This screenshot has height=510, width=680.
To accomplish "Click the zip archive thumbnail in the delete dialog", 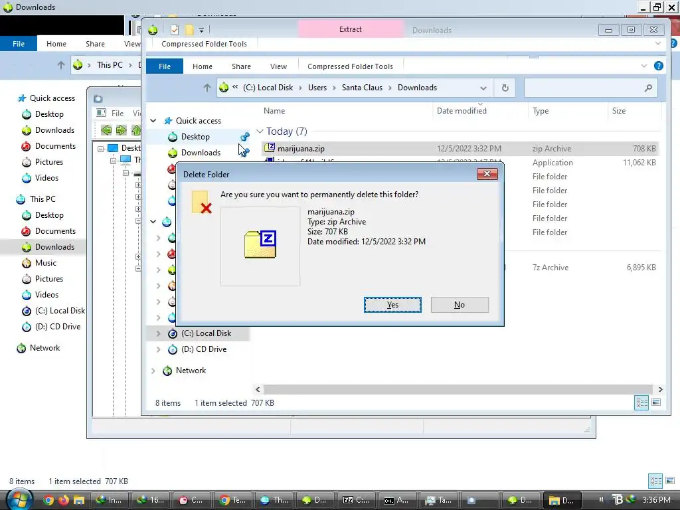I will point(260,246).
